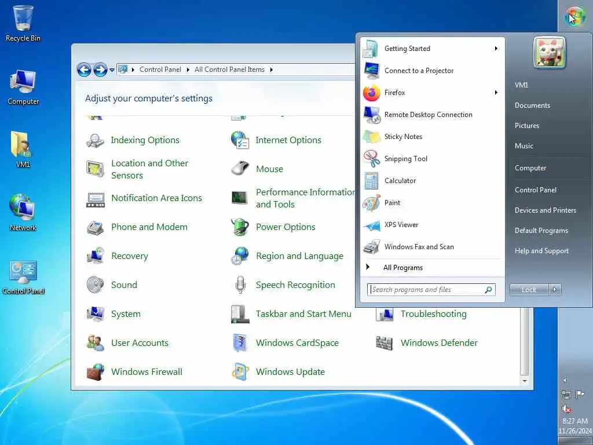This screenshot has height=445, width=593.
Task: Open the Region and Language link
Action: click(x=299, y=256)
